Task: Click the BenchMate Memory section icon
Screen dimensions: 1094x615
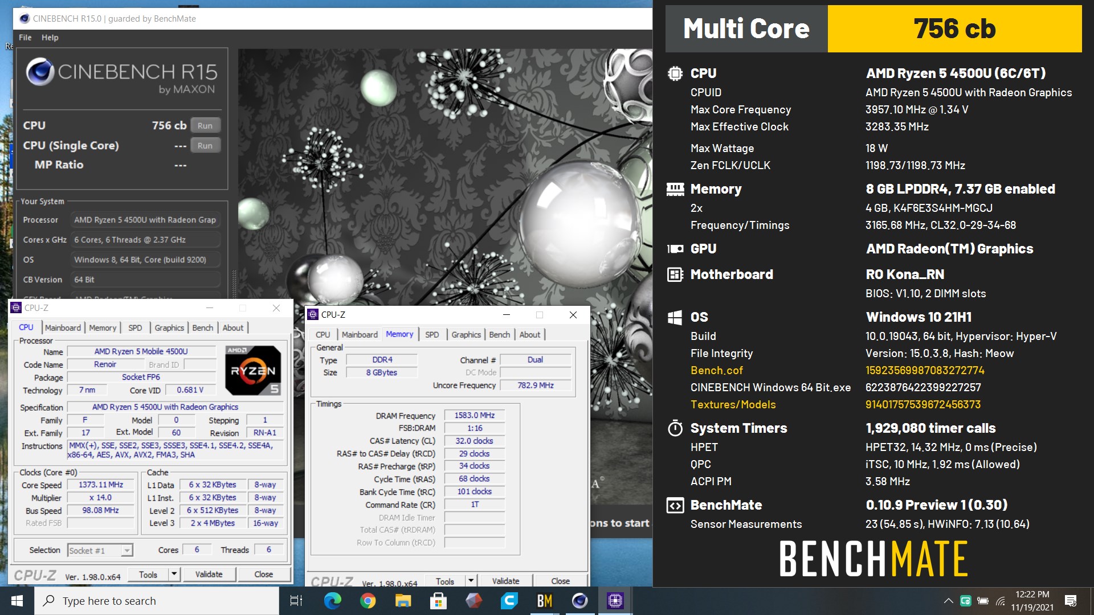Action: point(675,189)
